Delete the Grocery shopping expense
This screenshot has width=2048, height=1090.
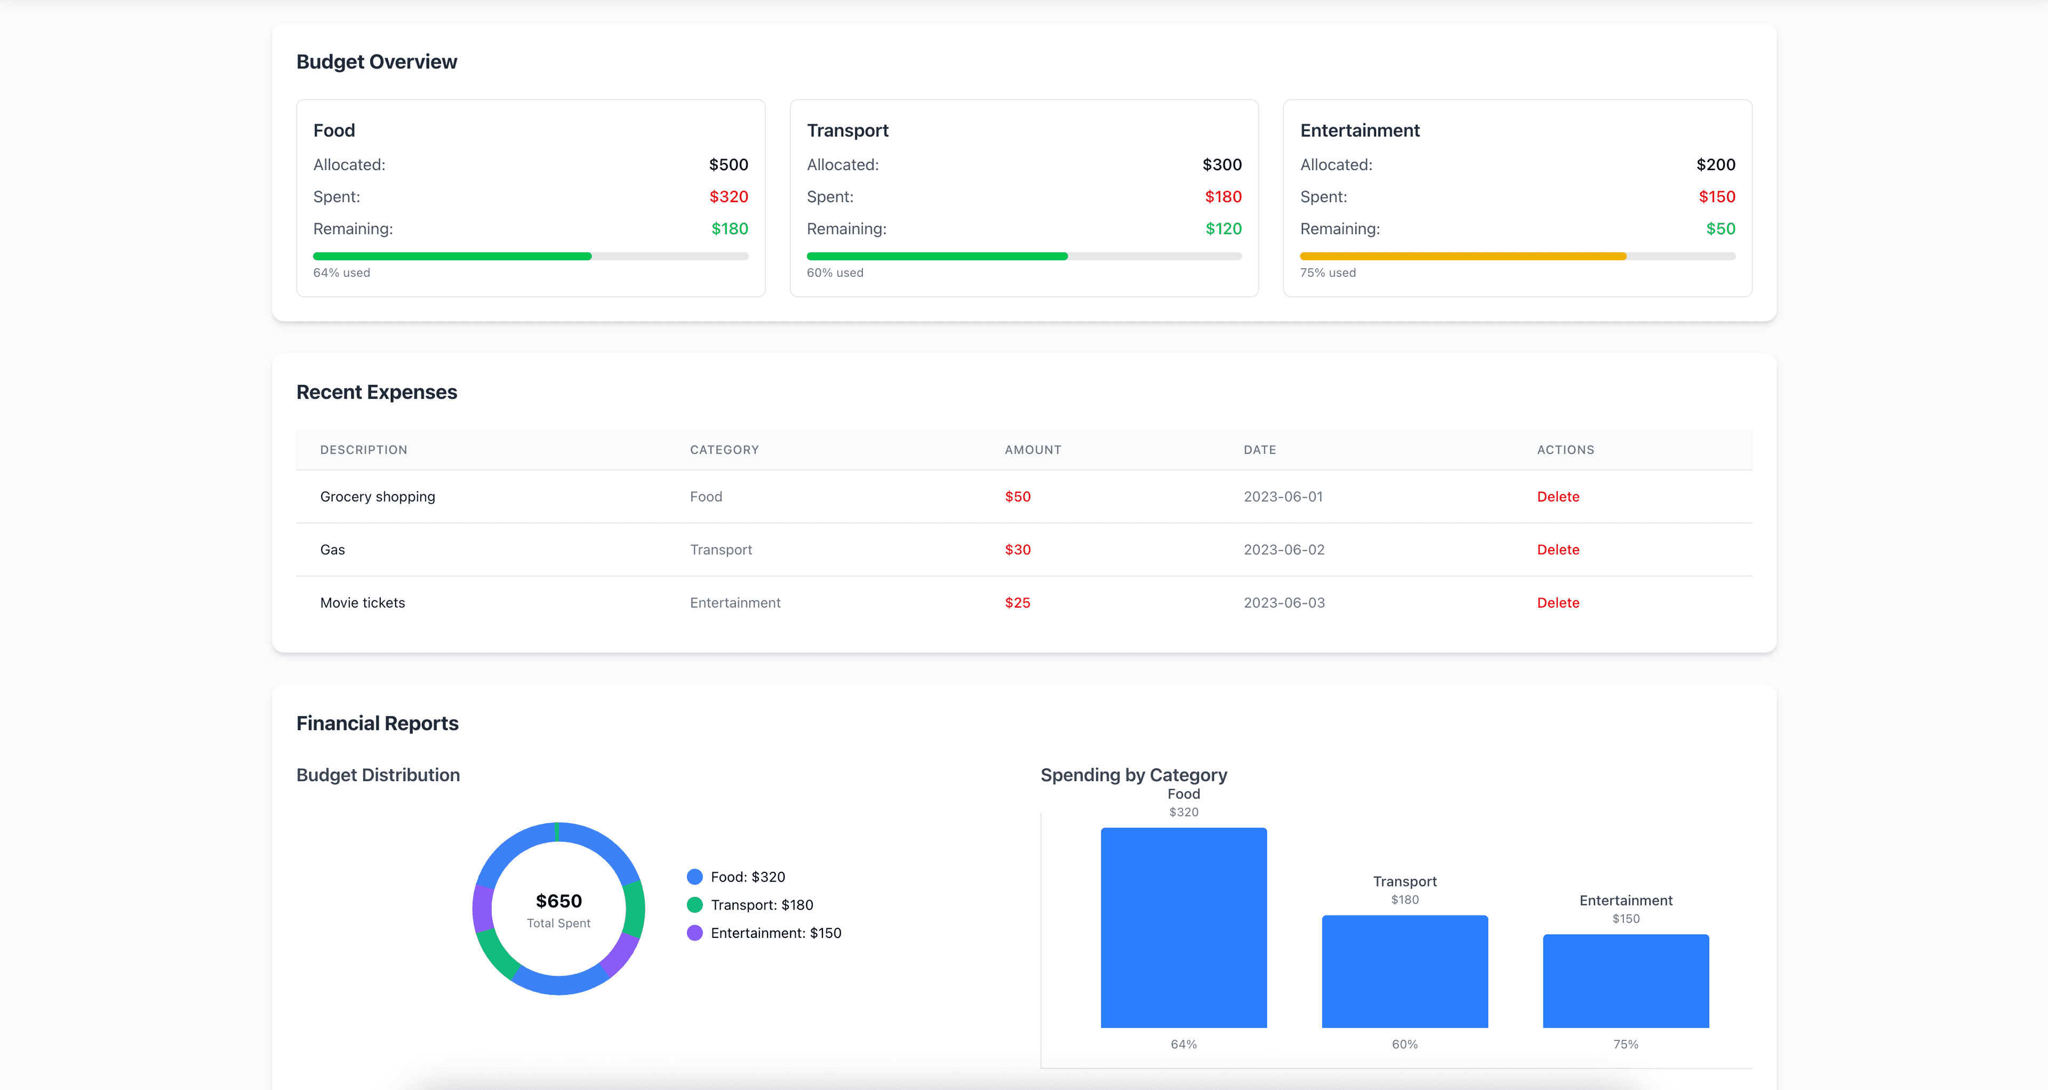[x=1557, y=497]
